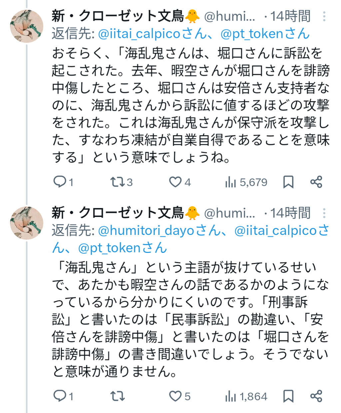Share the first tweet
This screenshot has height=413, width=341.
pos(316,182)
